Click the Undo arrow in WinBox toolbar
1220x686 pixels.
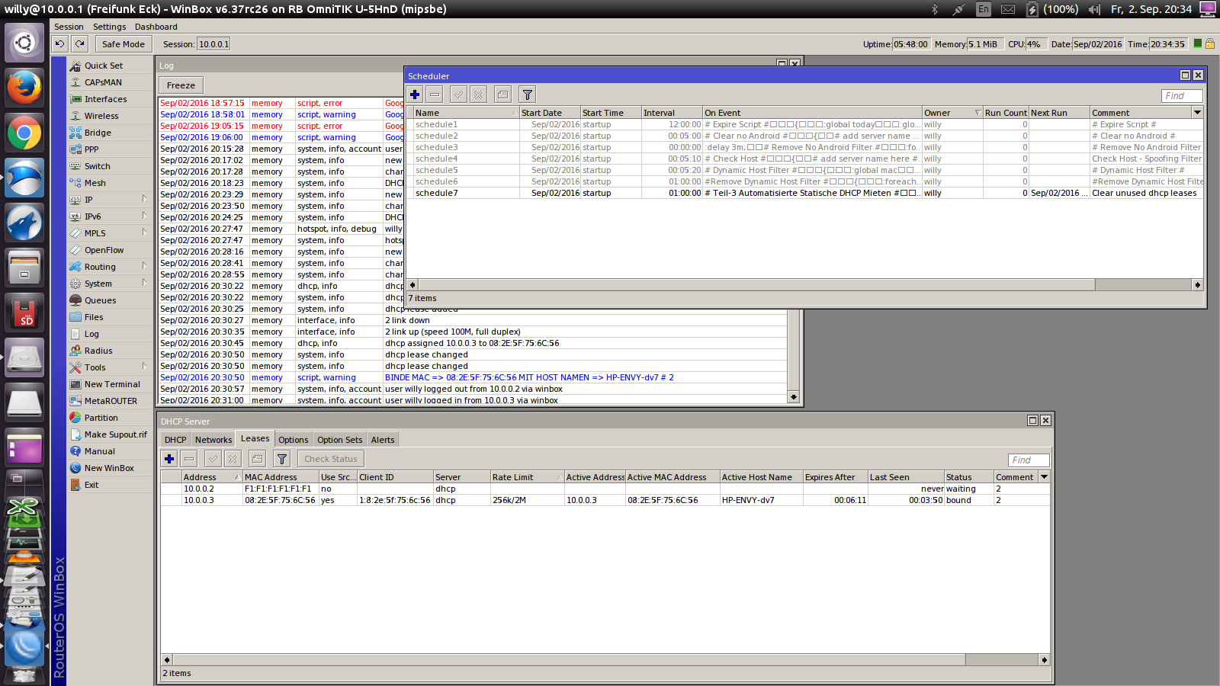(x=59, y=44)
